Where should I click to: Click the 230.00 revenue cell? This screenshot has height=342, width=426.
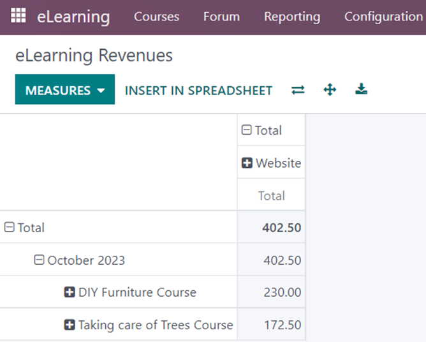coord(282,292)
